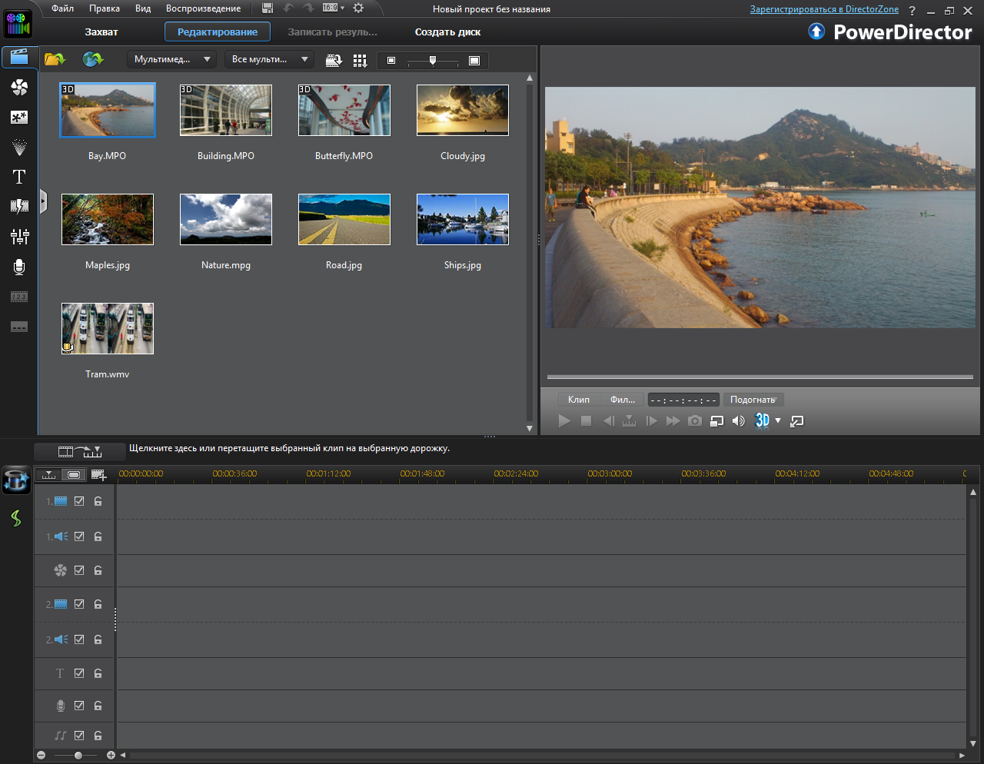Select the Cloudy.jpg thumbnail

coord(462,110)
